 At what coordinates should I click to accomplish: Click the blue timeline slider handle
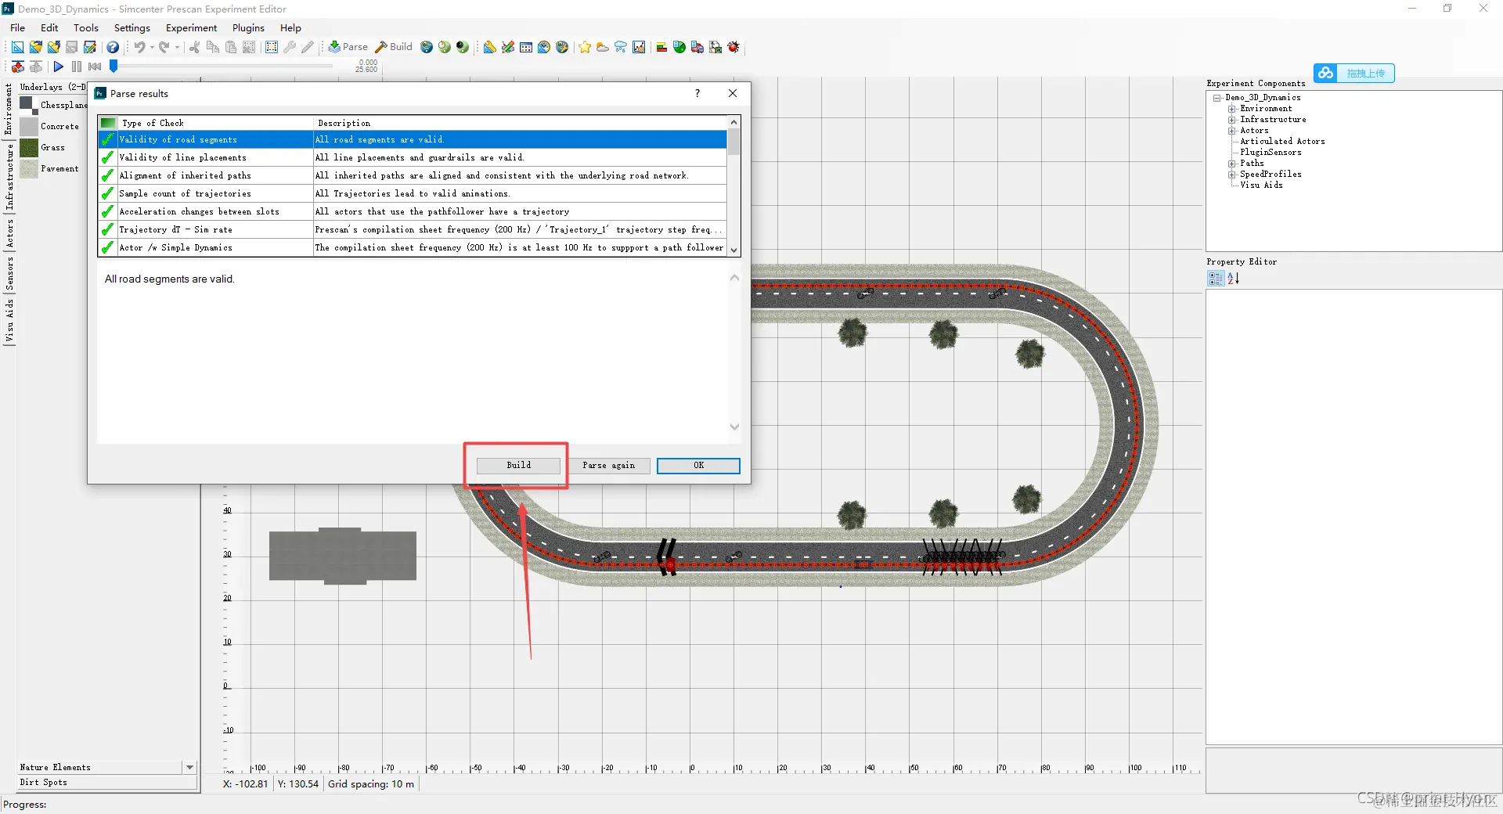coord(114,67)
